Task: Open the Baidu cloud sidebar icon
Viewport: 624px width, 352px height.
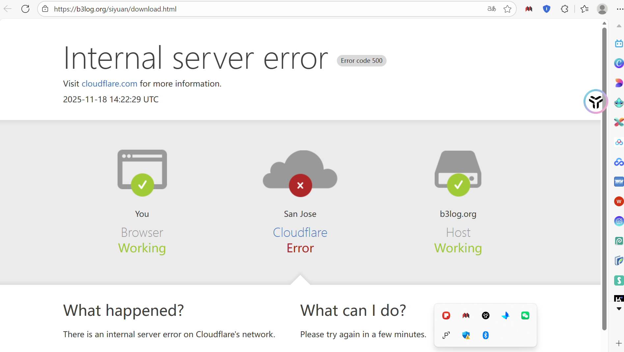Action: click(619, 142)
